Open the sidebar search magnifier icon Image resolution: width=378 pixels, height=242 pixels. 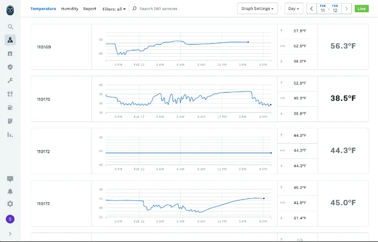pyautogui.click(x=10, y=27)
